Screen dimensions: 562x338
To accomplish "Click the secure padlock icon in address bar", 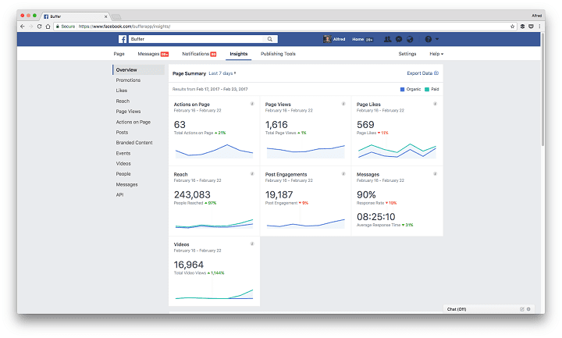I will pyautogui.click(x=57, y=27).
